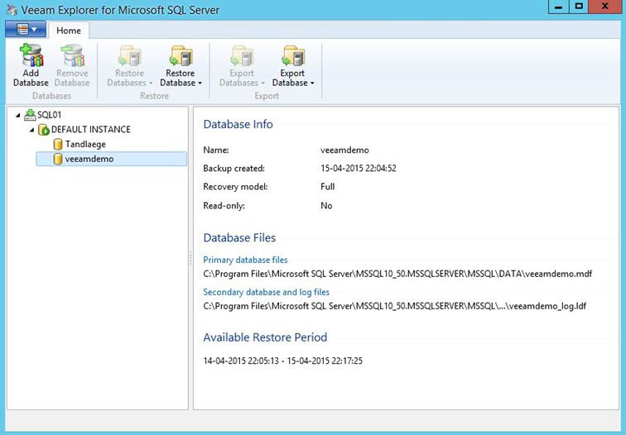Click the available restore period date range
This screenshot has height=435, width=626.
[282, 361]
